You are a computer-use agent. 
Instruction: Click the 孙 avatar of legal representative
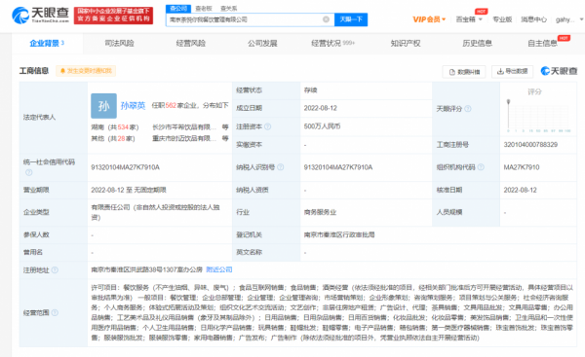click(x=103, y=106)
